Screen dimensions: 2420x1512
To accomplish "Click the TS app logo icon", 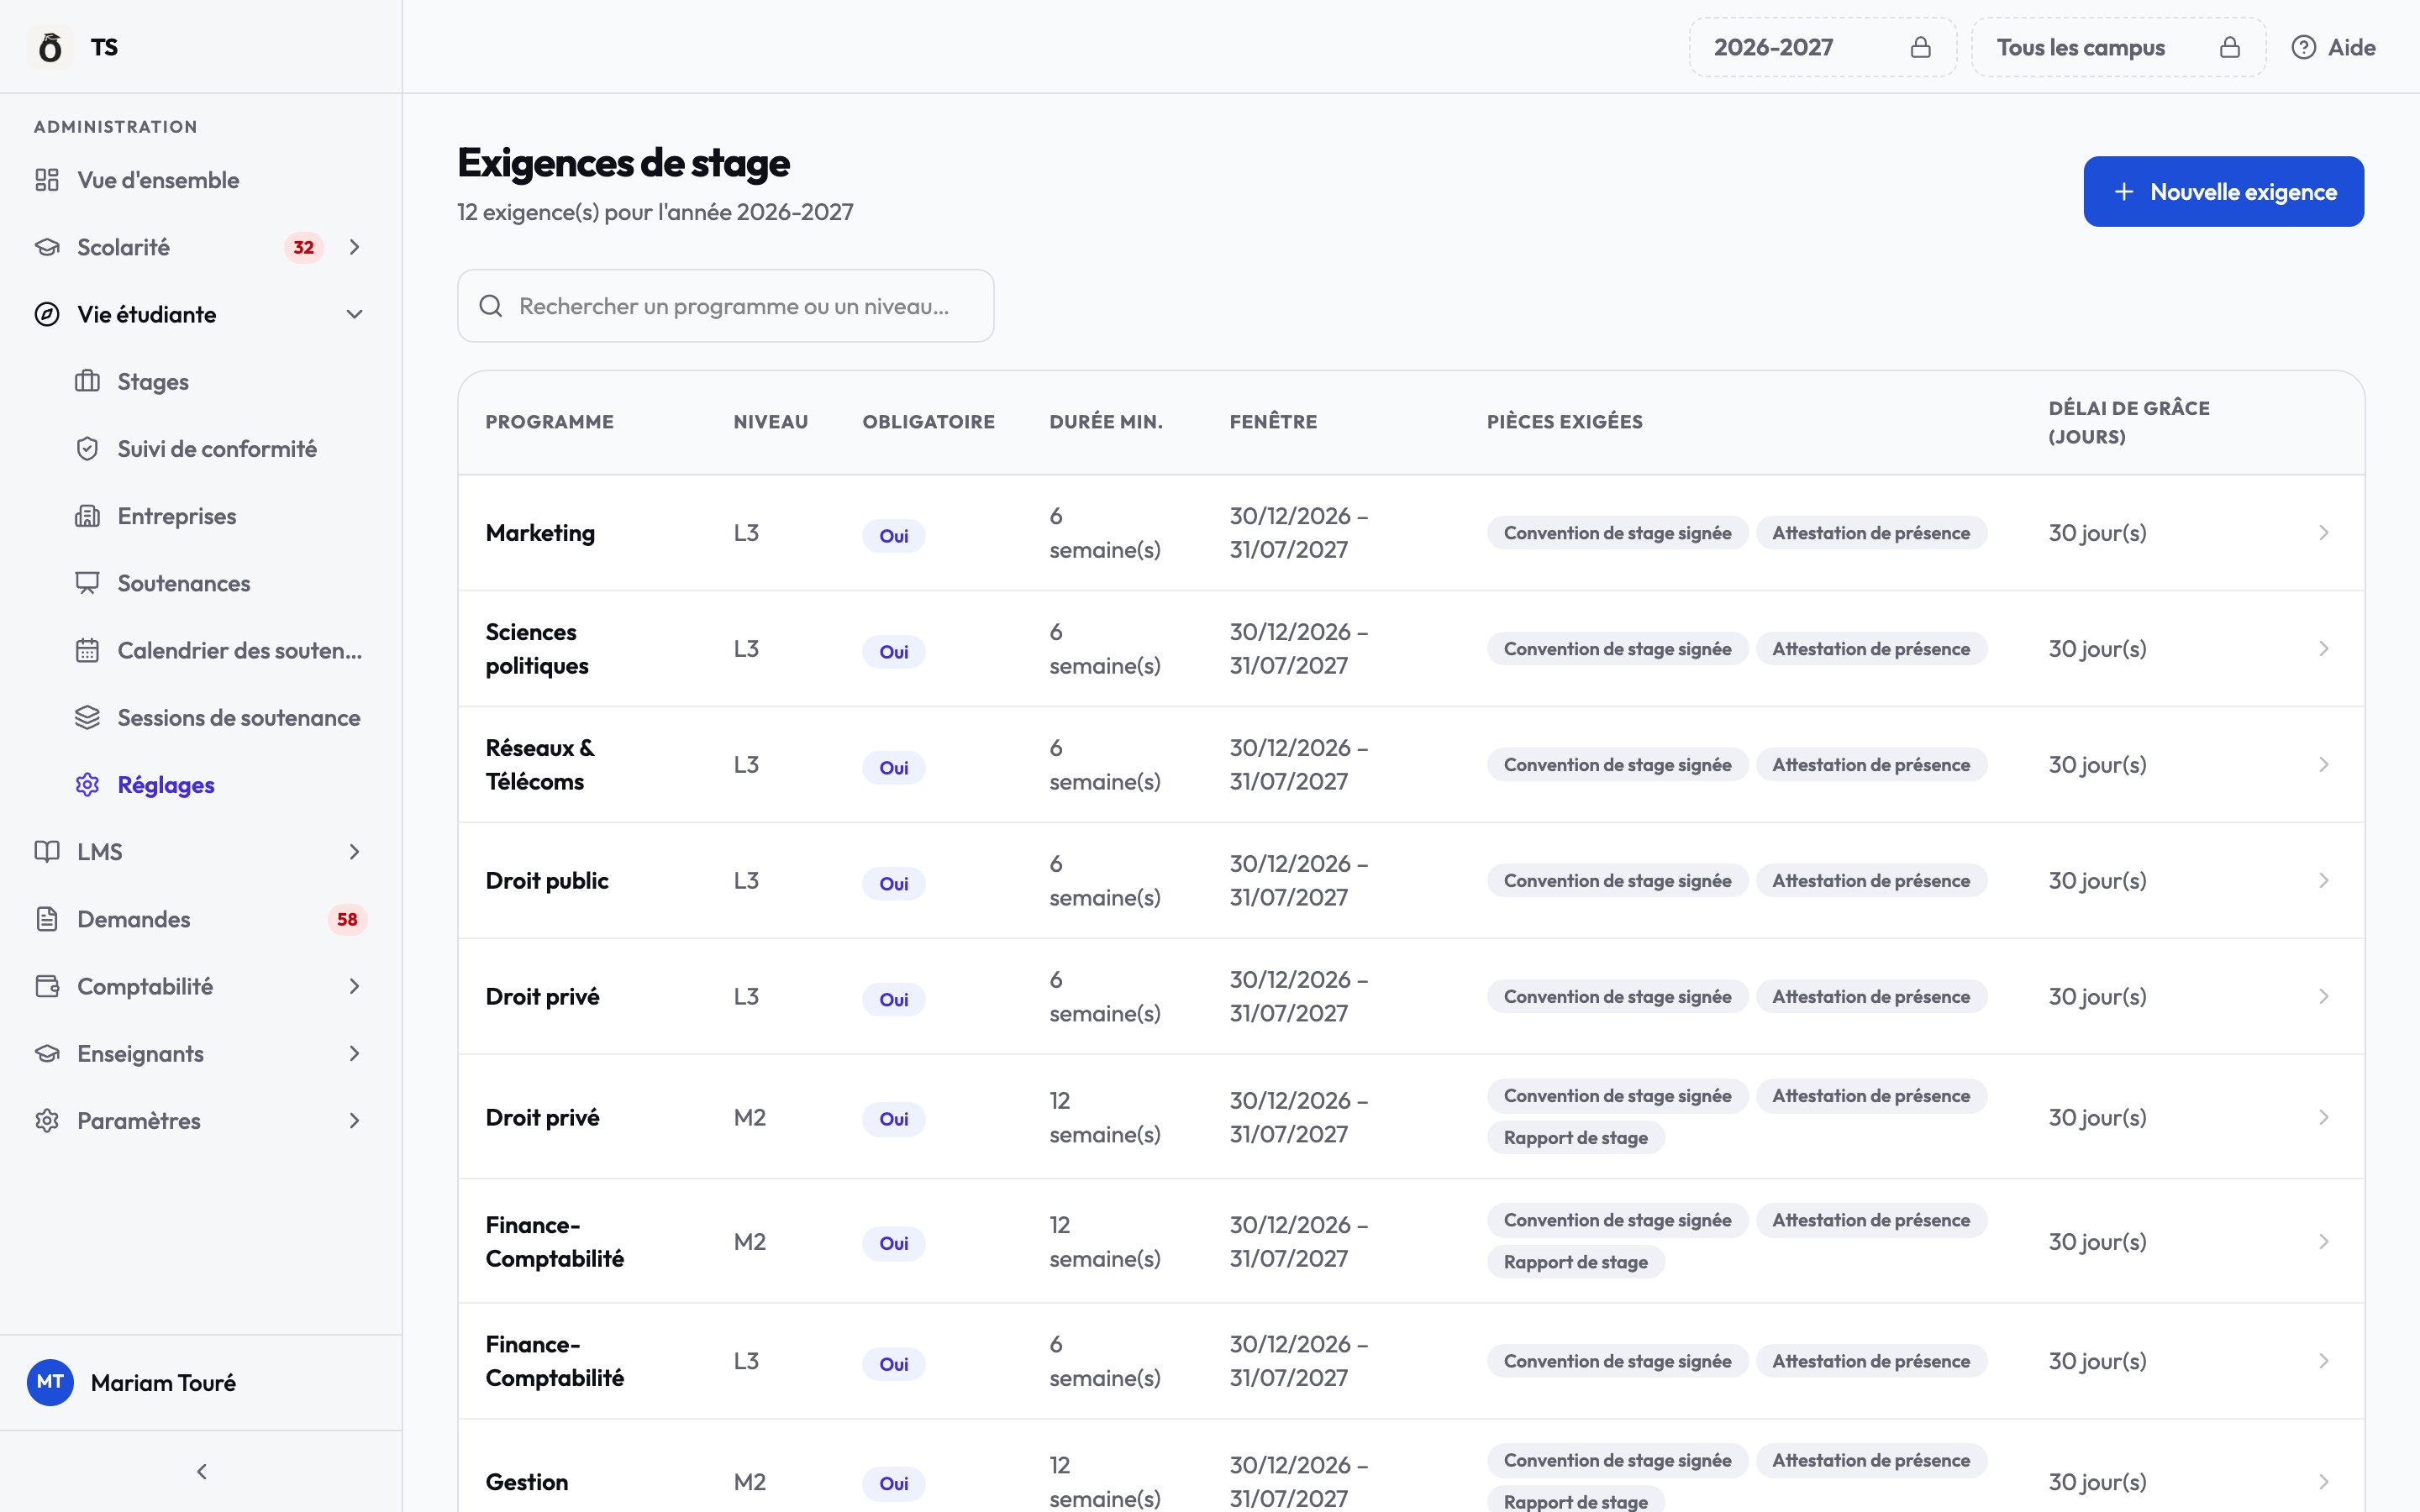I will [50, 47].
